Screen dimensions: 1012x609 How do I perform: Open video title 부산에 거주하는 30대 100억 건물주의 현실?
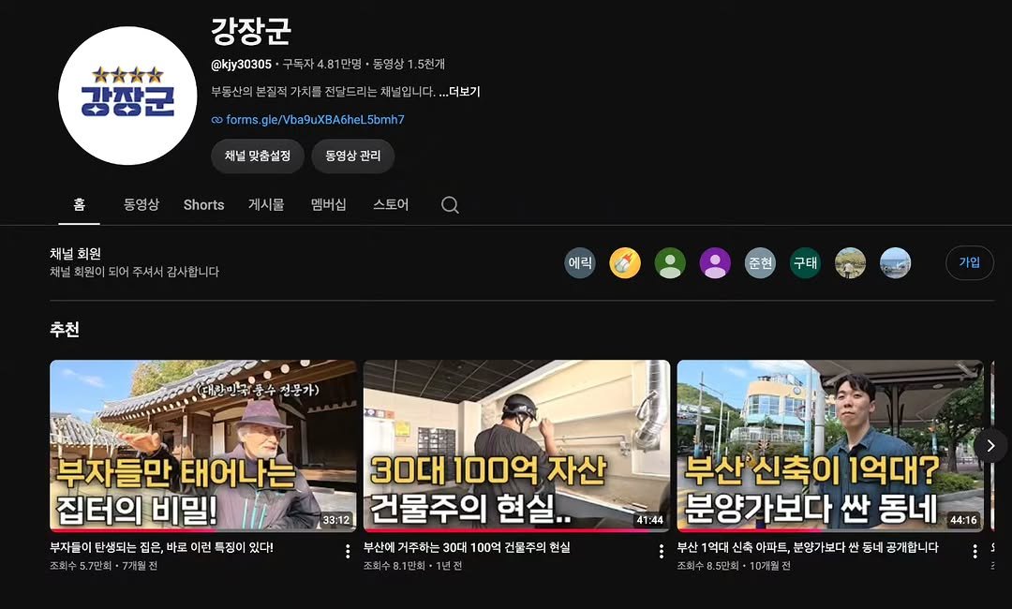tap(467, 547)
